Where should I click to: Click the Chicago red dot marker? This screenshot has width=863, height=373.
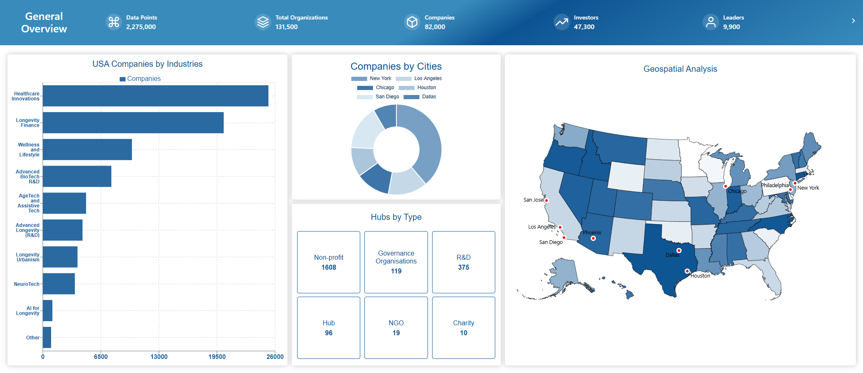pos(725,186)
